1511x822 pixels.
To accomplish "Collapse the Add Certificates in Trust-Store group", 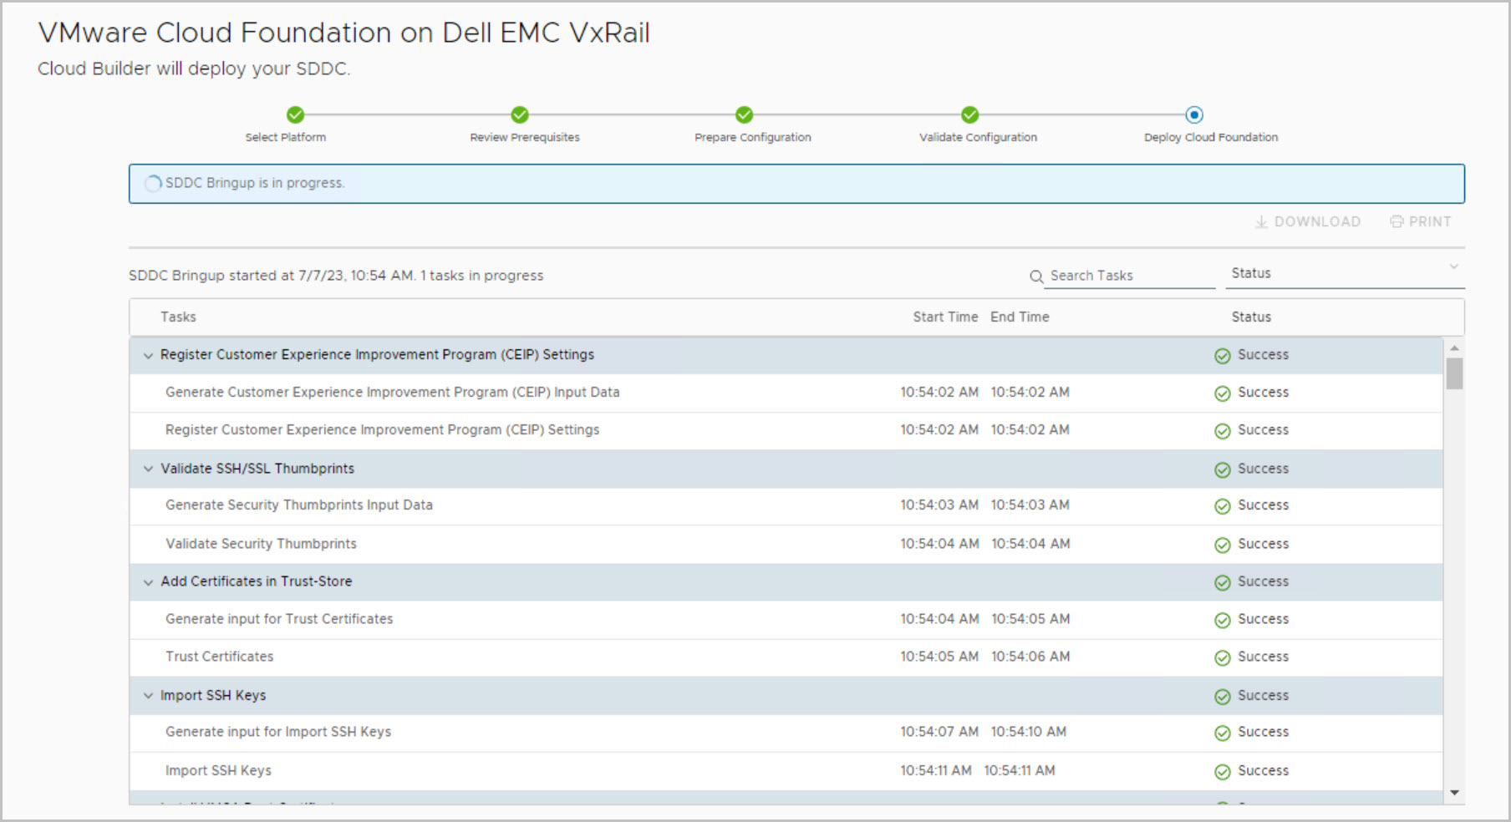I will tap(148, 582).
